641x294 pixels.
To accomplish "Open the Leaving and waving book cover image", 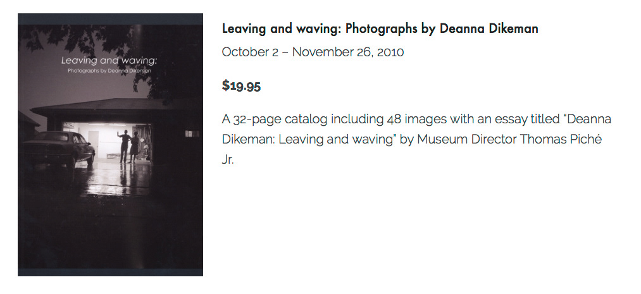I will pyautogui.click(x=110, y=145).
